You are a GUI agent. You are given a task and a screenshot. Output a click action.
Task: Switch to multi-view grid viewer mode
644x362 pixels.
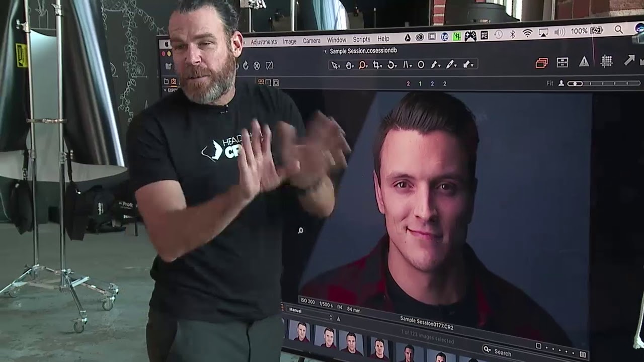click(261, 82)
